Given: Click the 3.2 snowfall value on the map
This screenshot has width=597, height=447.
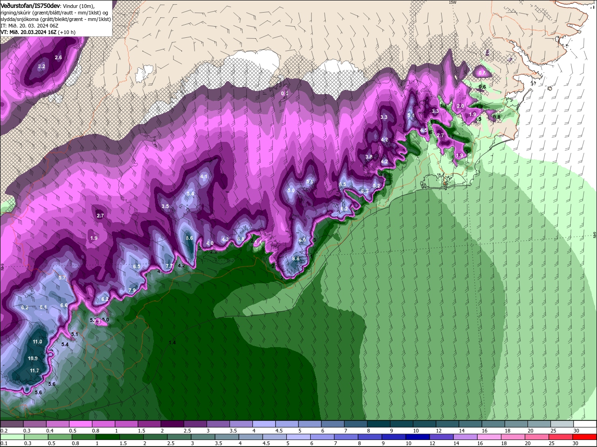Looking at the screenshot, I should 41,67.
